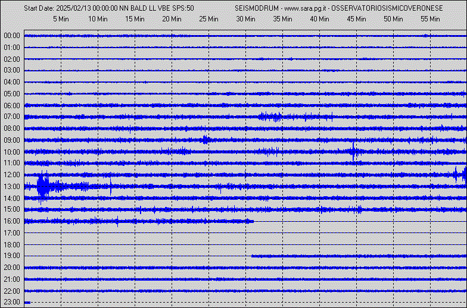Click the www.sara.pg.it website text
This screenshot has width=467, height=308.
click(305, 8)
